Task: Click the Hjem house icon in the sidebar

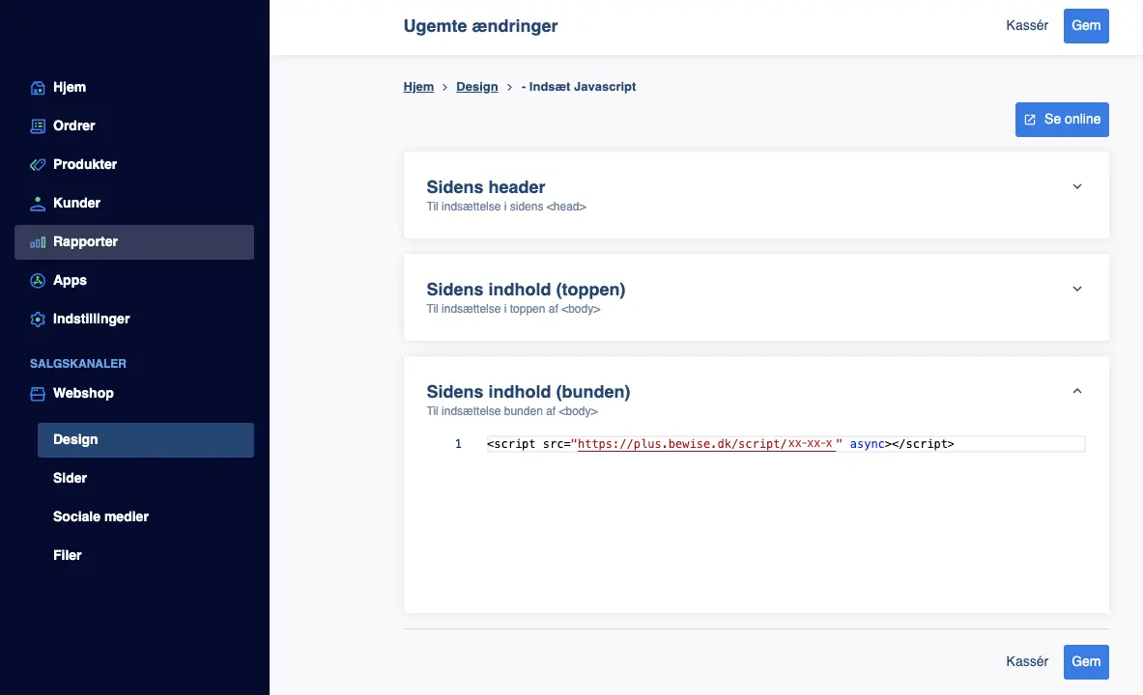Action: click(x=38, y=88)
